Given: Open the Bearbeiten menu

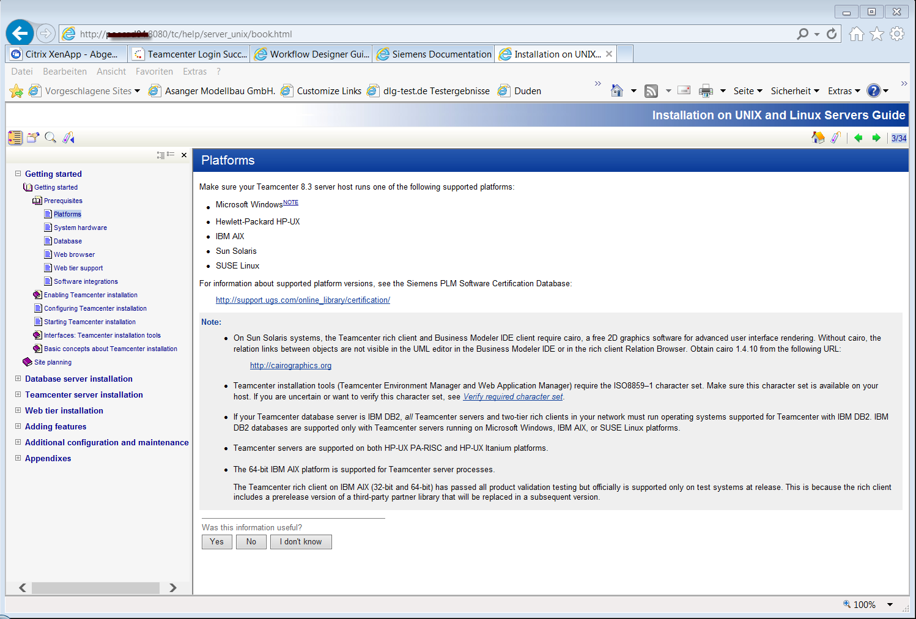Looking at the screenshot, I should [x=65, y=72].
